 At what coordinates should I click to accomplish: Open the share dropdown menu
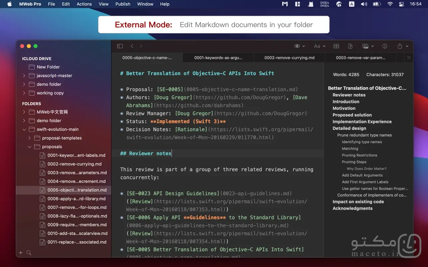[403, 46]
